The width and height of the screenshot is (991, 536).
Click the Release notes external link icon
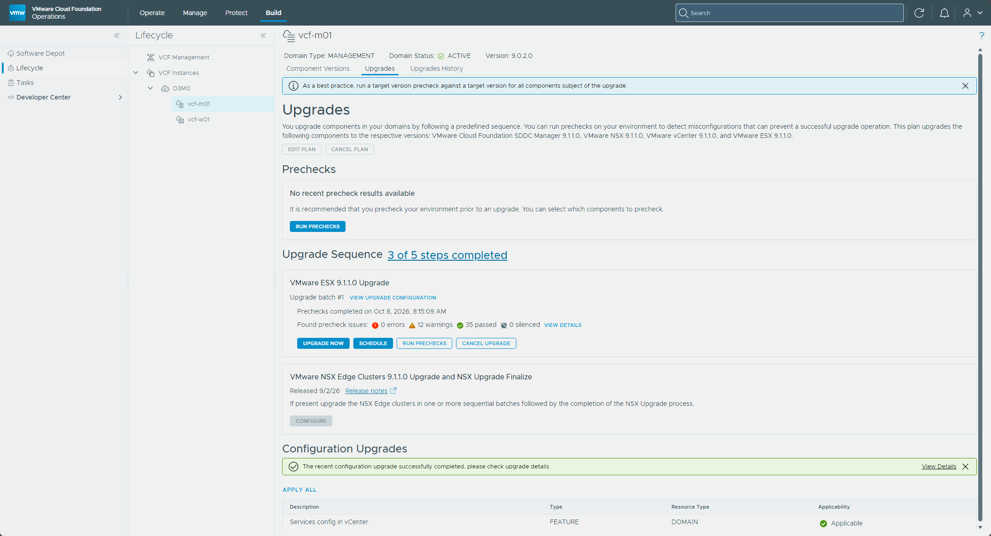tap(393, 391)
